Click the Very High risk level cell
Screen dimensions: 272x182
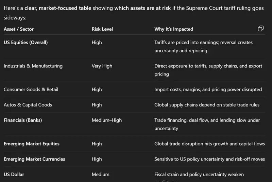pos(102,66)
